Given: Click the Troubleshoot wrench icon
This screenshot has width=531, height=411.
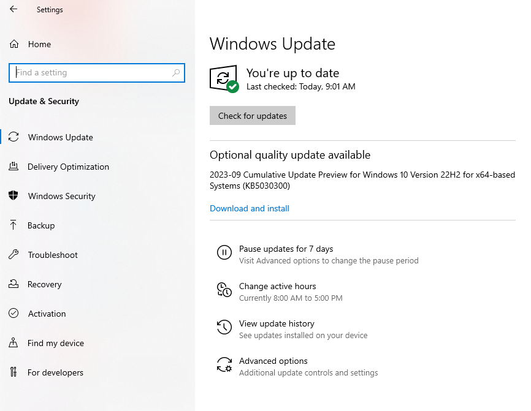Looking at the screenshot, I should pos(13,254).
